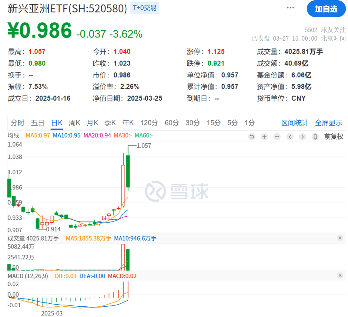Select the 周K chart tab
This screenshot has height=317, width=348.
tap(74, 123)
